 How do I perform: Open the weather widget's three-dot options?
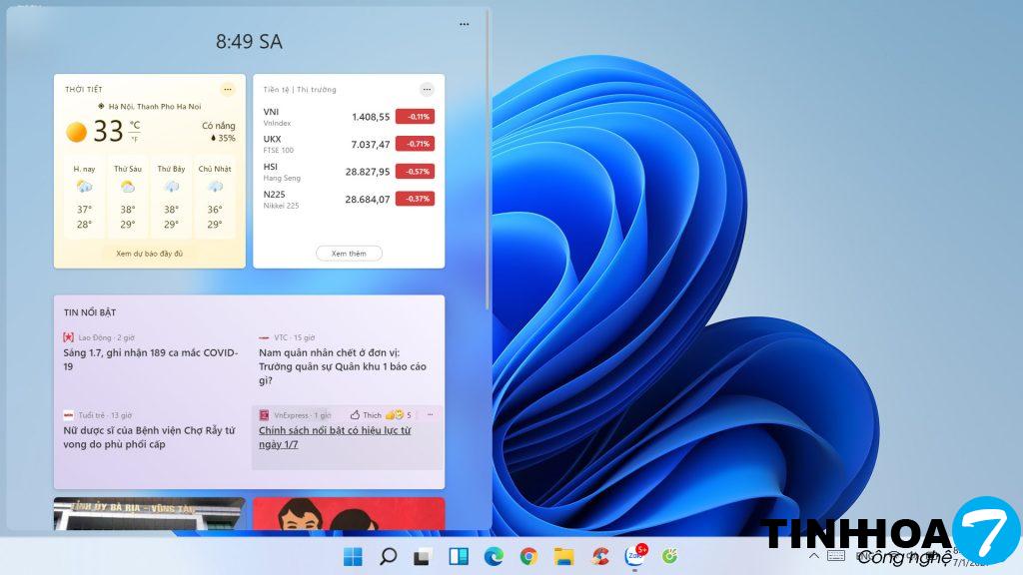[227, 89]
